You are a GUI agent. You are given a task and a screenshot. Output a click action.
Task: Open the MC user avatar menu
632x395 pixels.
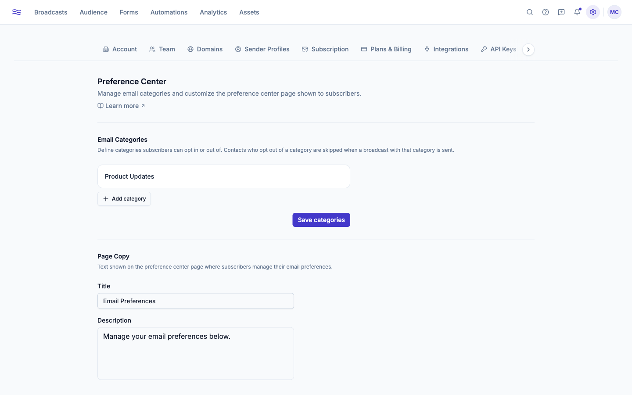(614, 12)
